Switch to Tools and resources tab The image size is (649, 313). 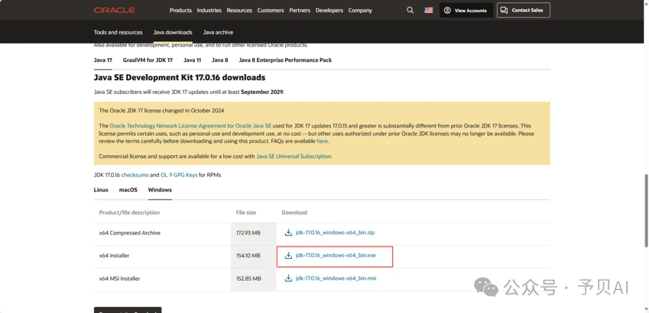point(118,32)
